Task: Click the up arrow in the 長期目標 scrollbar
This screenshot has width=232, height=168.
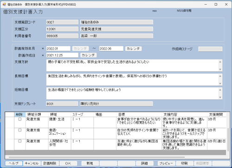Action: pos(220,76)
